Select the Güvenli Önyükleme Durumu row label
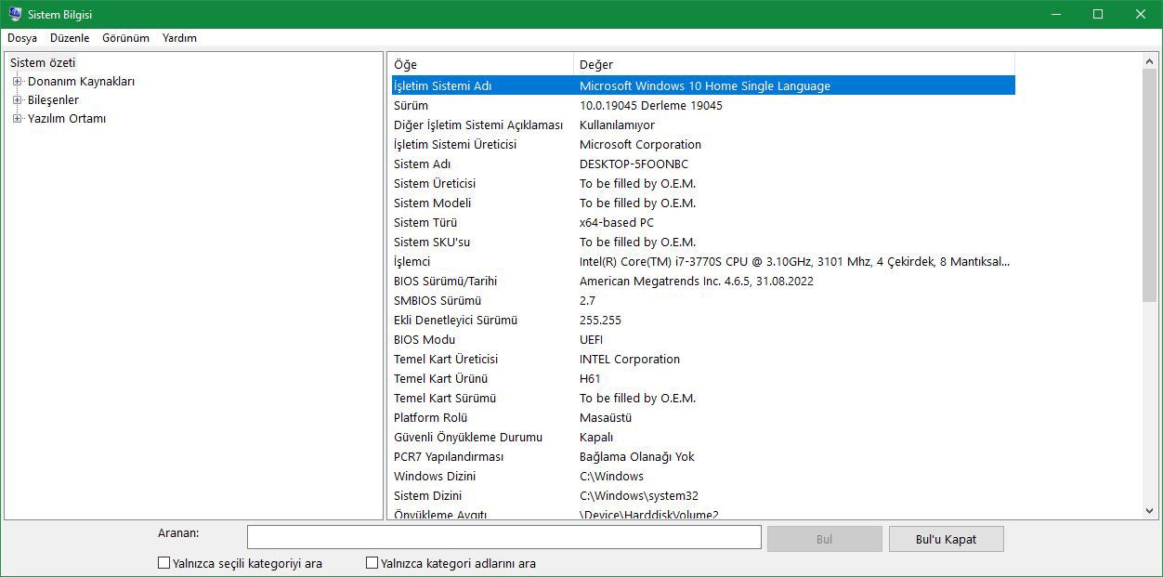The height and width of the screenshot is (577, 1163). [468, 437]
